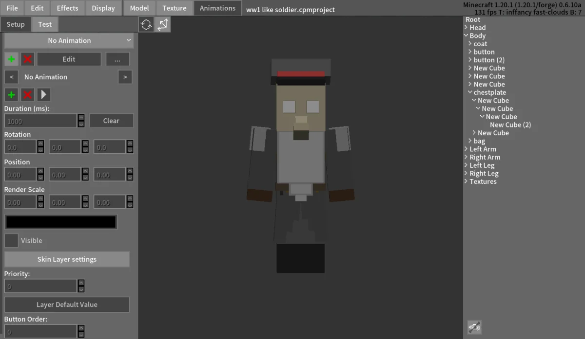Switch to the Setup sub-tab
This screenshot has height=339, width=585.
tap(16, 24)
